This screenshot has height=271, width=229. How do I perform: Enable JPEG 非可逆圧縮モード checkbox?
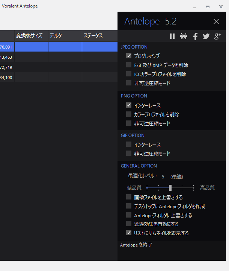[x=129, y=83]
